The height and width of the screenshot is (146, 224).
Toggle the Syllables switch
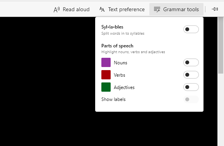pos(191,29)
